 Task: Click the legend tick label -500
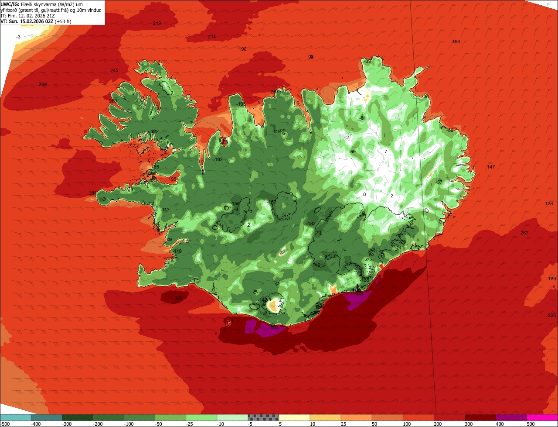pos(5,424)
